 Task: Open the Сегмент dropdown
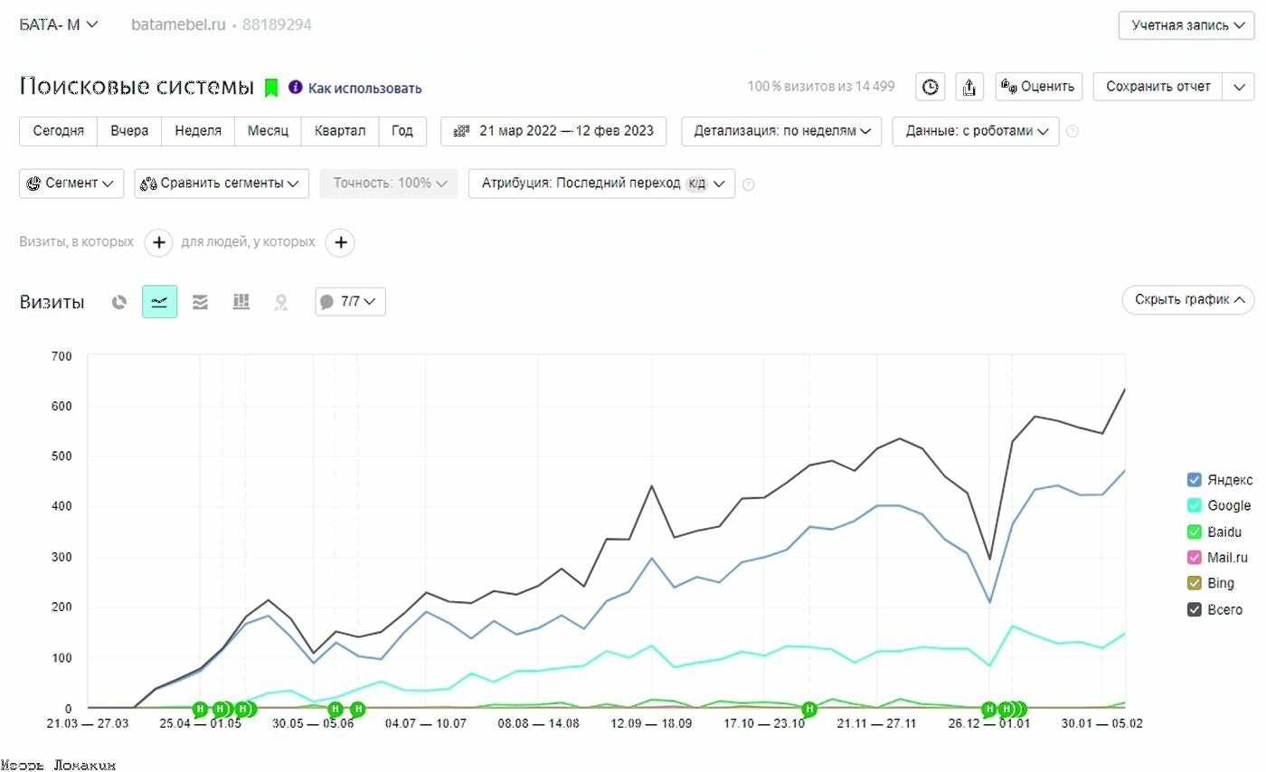[71, 184]
